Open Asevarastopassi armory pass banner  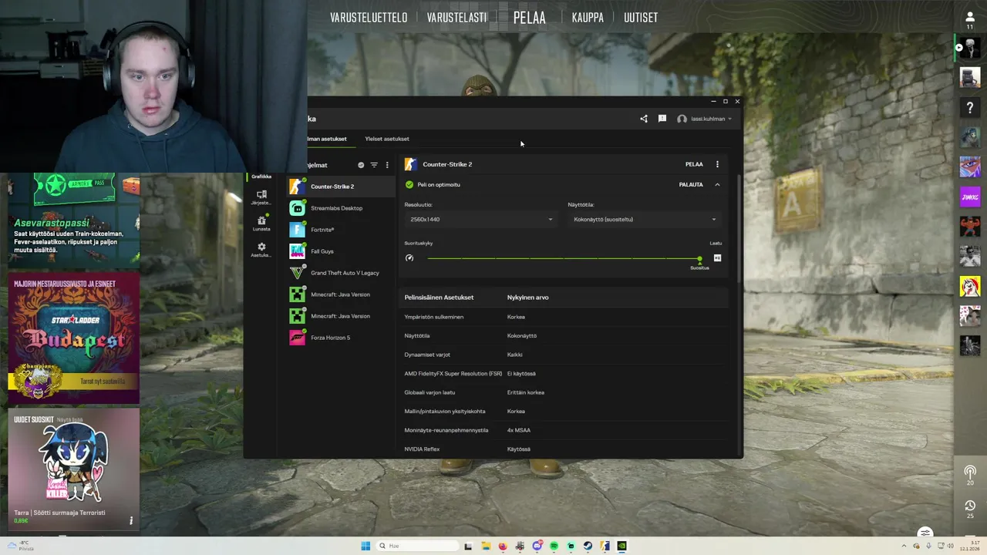pyautogui.click(x=74, y=219)
